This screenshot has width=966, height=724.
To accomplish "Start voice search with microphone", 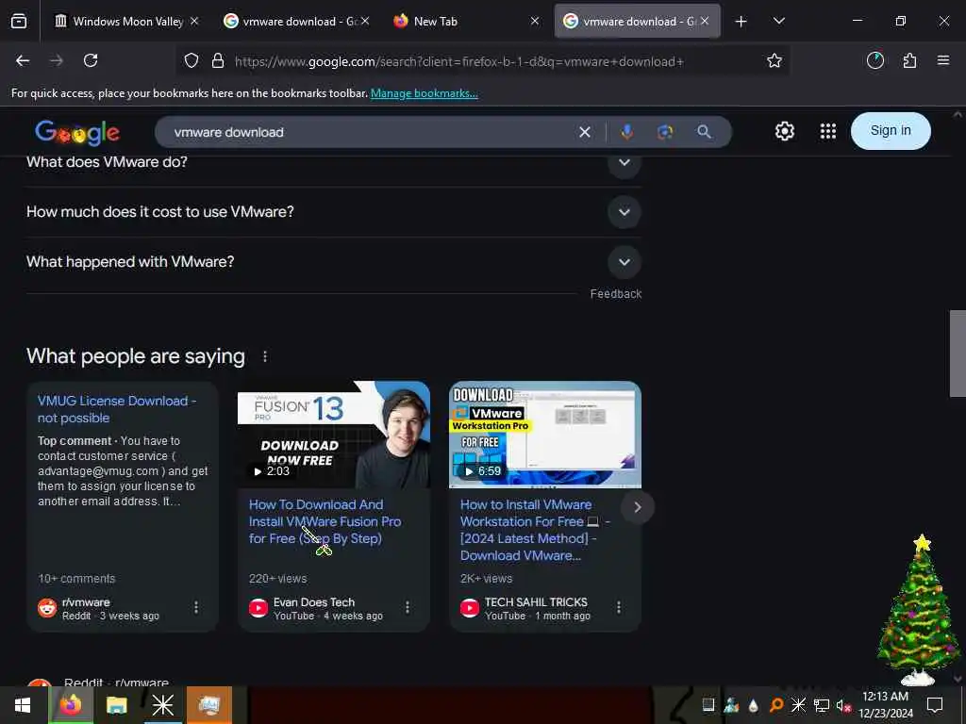I will pos(627,132).
